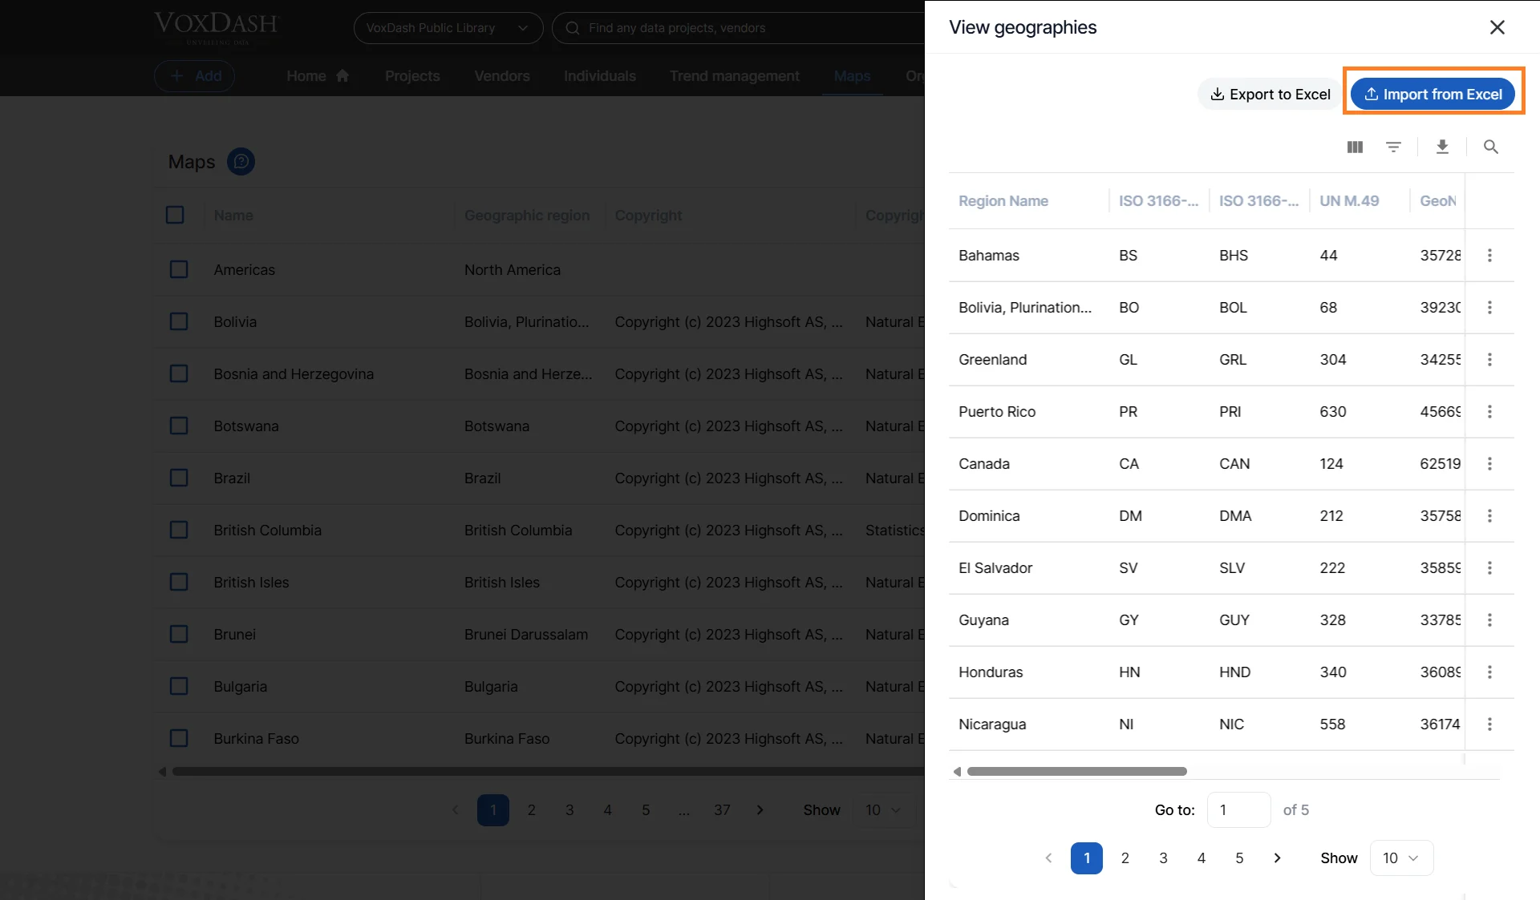Click the Go to page input field

(1238, 809)
